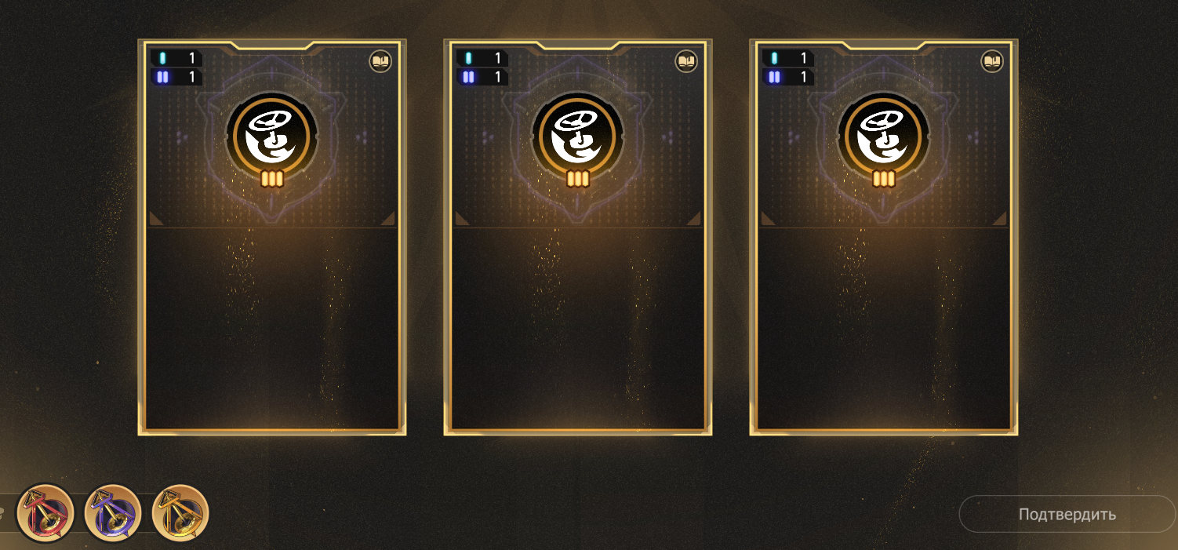Select the gold astrolabe icon
The width and height of the screenshot is (1178, 550).
(180, 514)
